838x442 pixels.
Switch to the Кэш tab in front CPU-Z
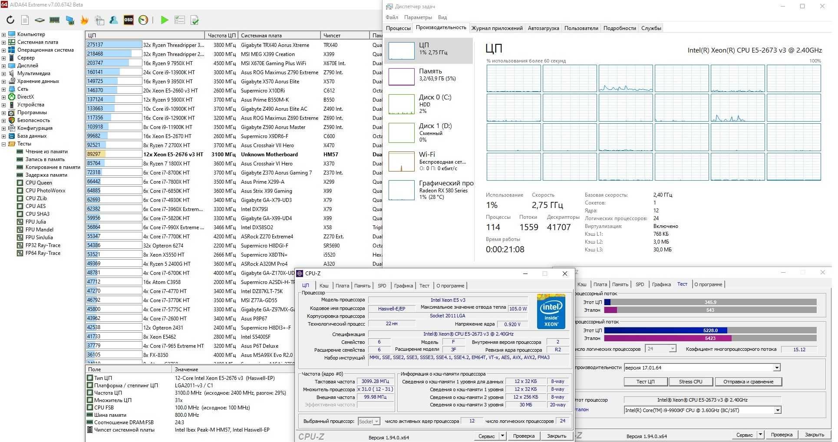[x=324, y=286]
